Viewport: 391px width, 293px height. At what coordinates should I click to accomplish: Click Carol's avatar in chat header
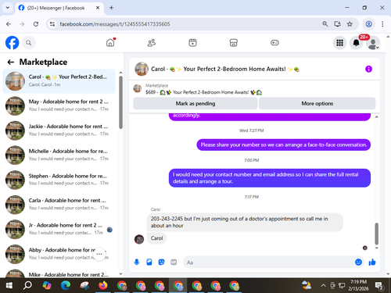click(x=142, y=69)
